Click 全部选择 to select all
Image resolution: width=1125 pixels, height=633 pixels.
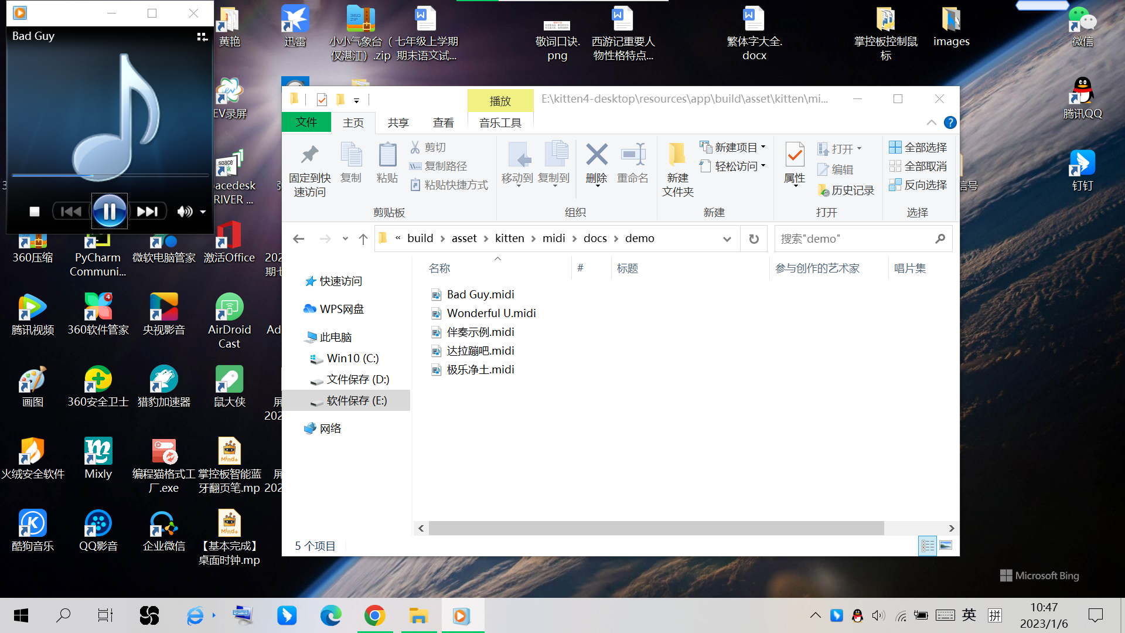click(918, 147)
